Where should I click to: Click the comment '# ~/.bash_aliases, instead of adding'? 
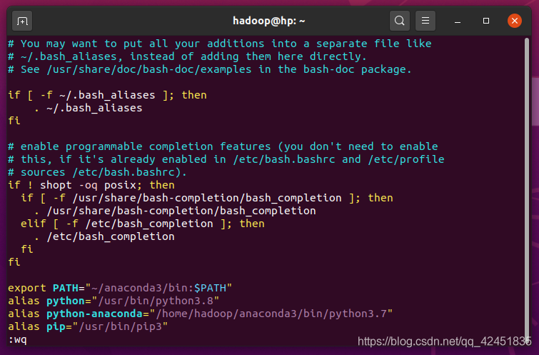point(187,56)
